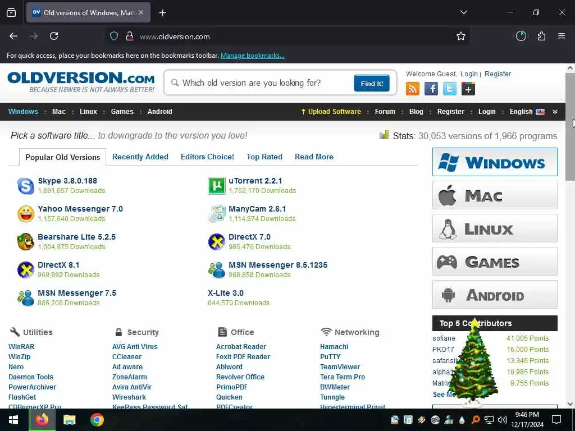This screenshot has height=431, width=575.
Task: Open Firefox tracking protection shield icon
Action: 114,36
